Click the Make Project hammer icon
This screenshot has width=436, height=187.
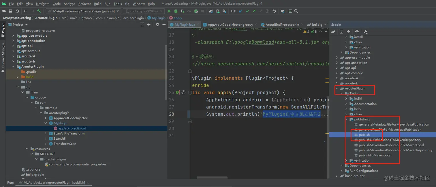click(x=39, y=11)
